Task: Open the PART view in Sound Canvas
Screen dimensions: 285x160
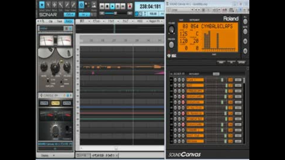Action: pos(221,63)
